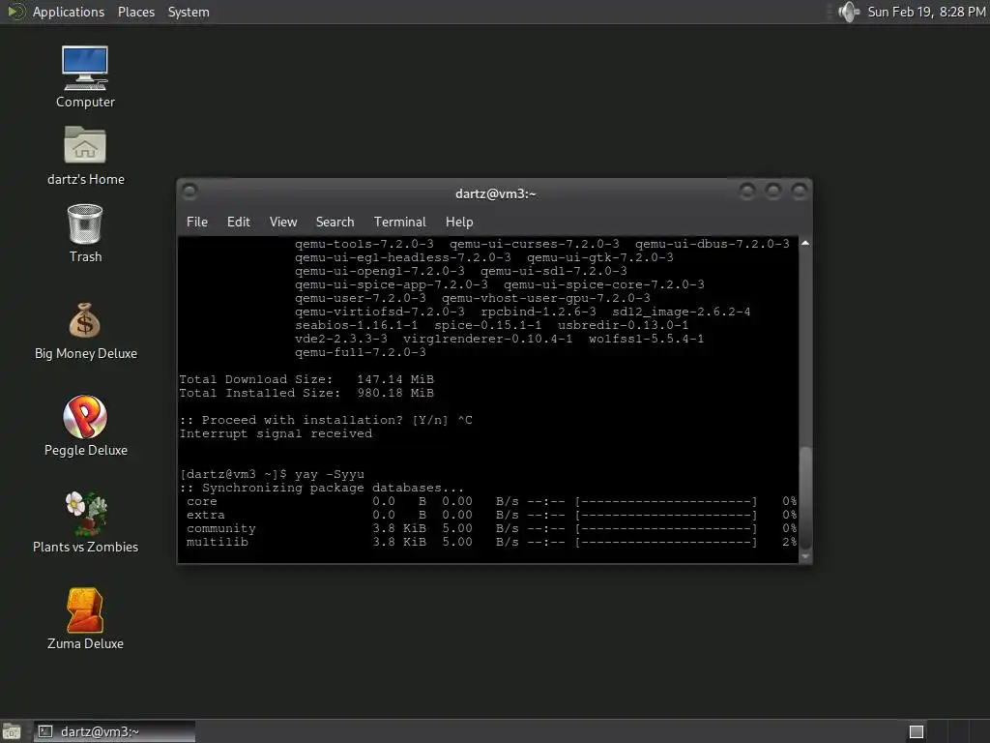Minimize the terminal window
Screen dimensions: 990x743
(x=747, y=191)
